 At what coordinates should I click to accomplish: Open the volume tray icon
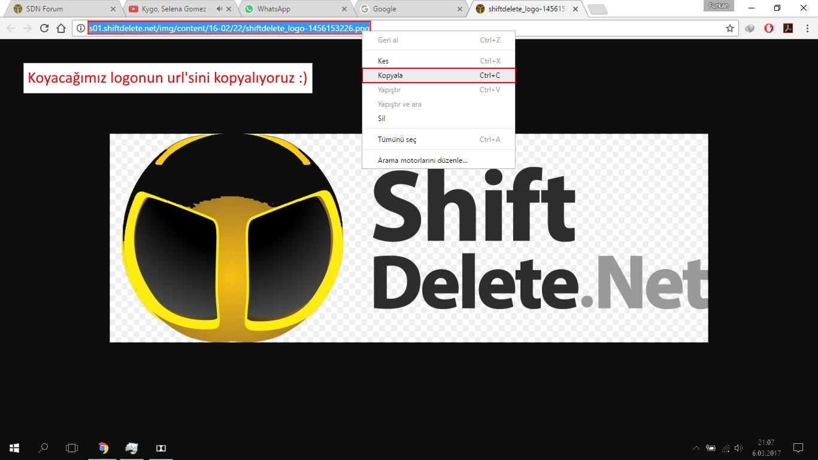[738, 447]
